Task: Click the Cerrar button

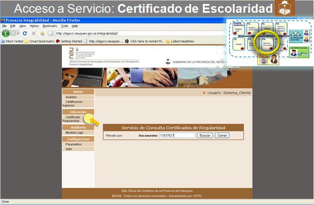Action: click(x=222, y=135)
